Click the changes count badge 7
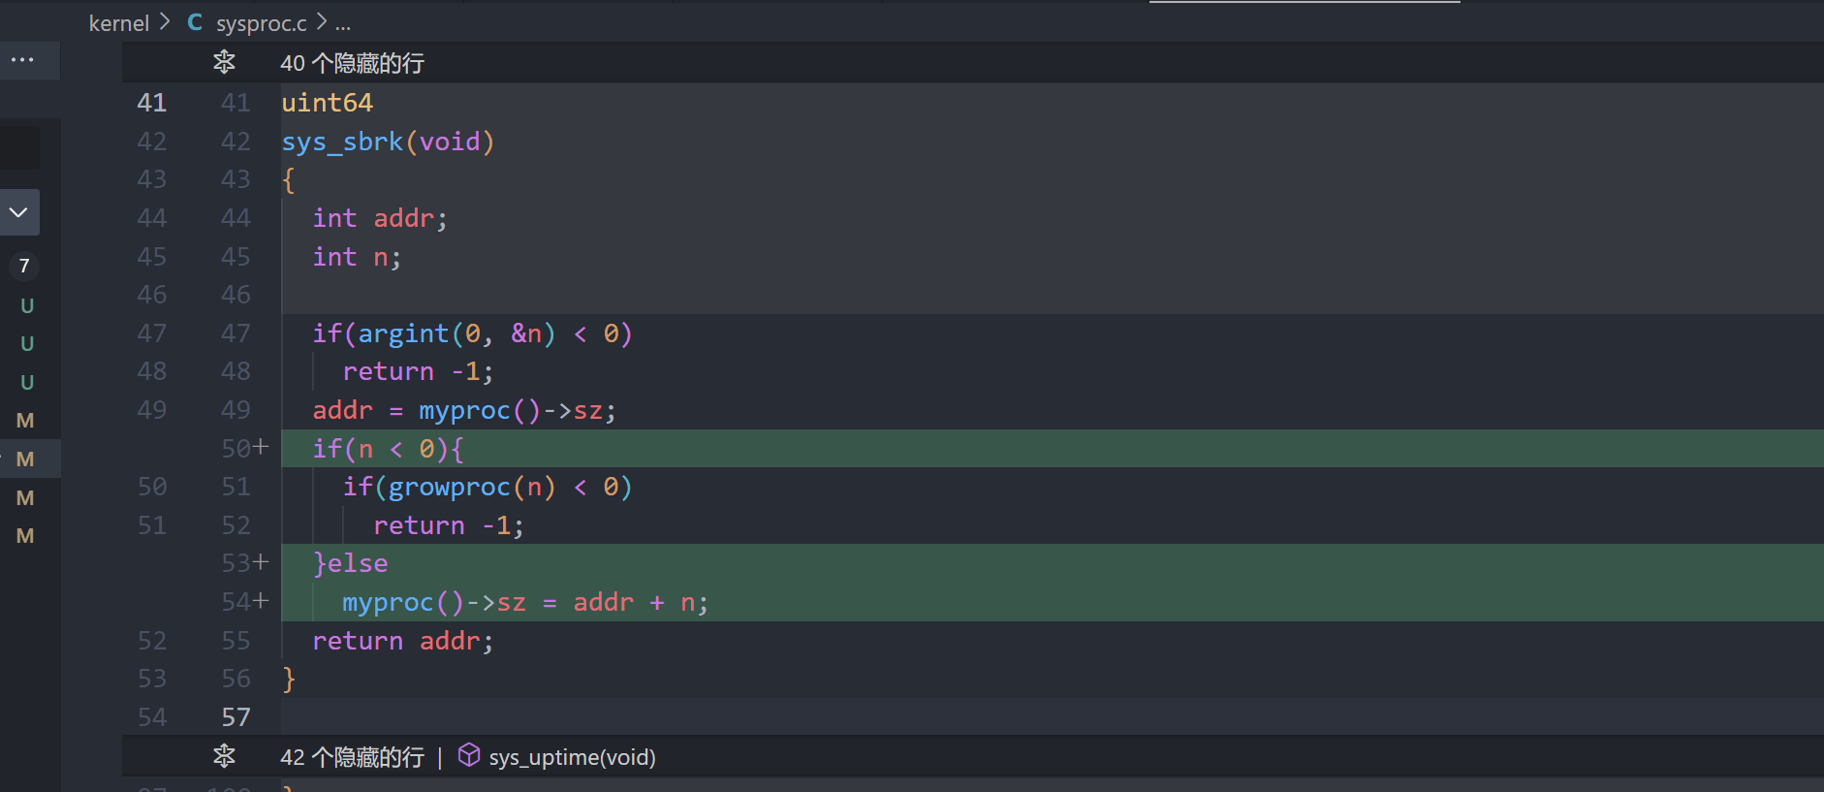 coord(25,266)
